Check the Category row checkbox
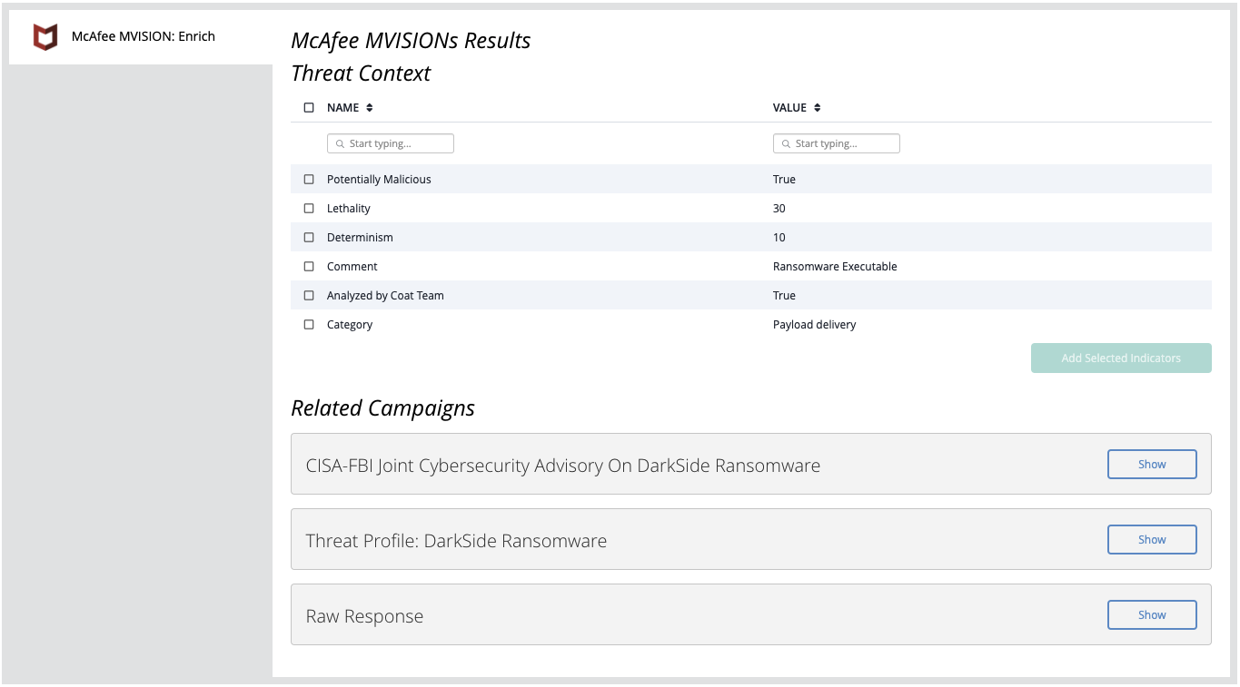Image resolution: width=1240 pixels, height=687 pixels. click(309, 325)
